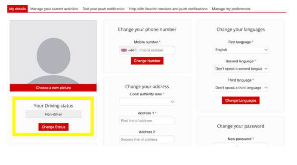Open Help with location services tab
The image size is (297, 165).
(168, 9)
